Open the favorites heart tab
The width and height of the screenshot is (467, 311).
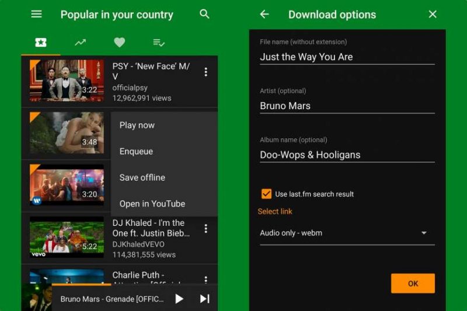[119, 42]
